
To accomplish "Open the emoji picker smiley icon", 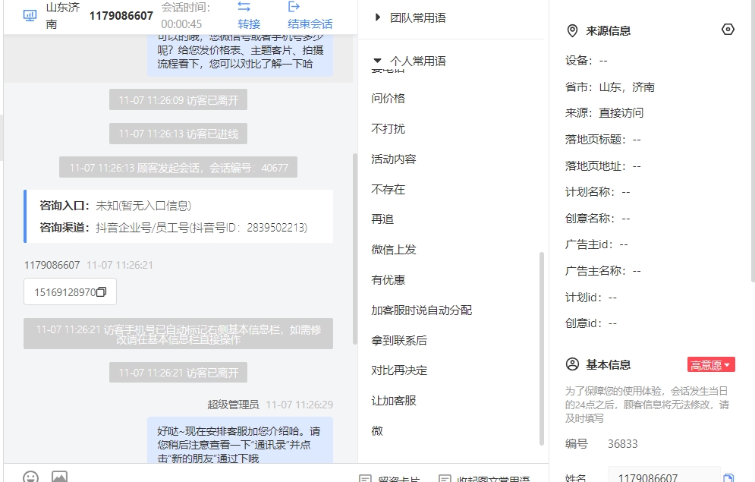I will [31, 477].
